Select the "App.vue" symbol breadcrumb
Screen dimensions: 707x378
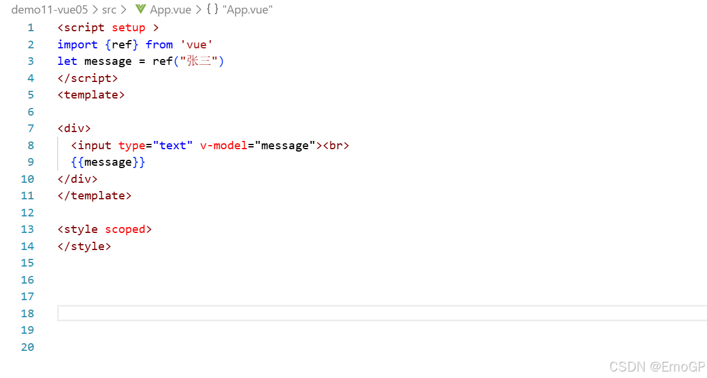[x=247, y=9]
